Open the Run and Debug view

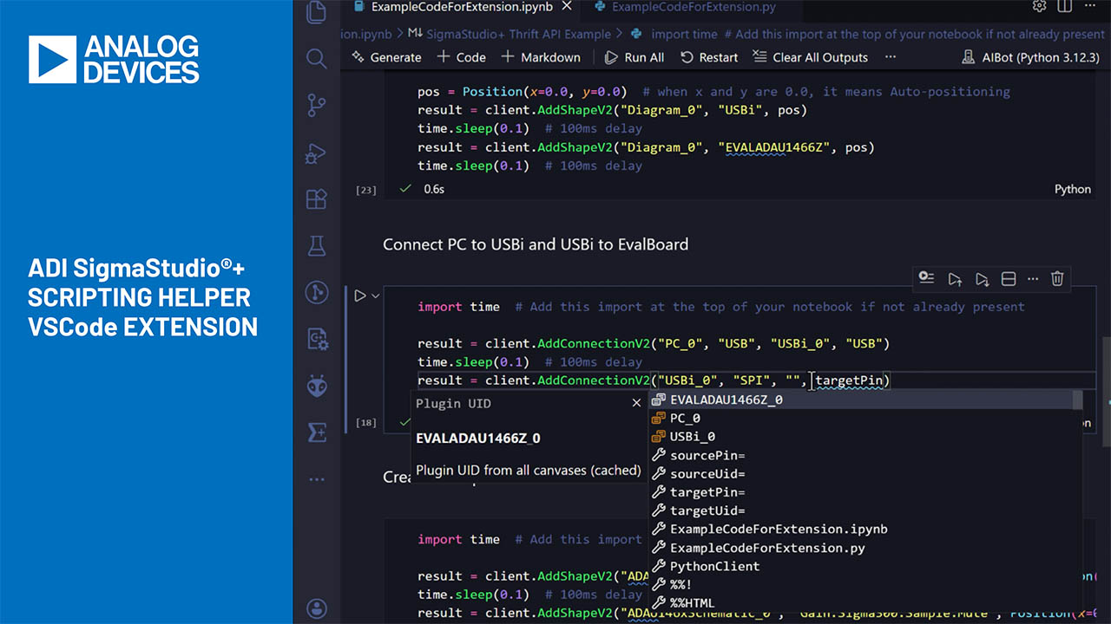tap(317, 153)
